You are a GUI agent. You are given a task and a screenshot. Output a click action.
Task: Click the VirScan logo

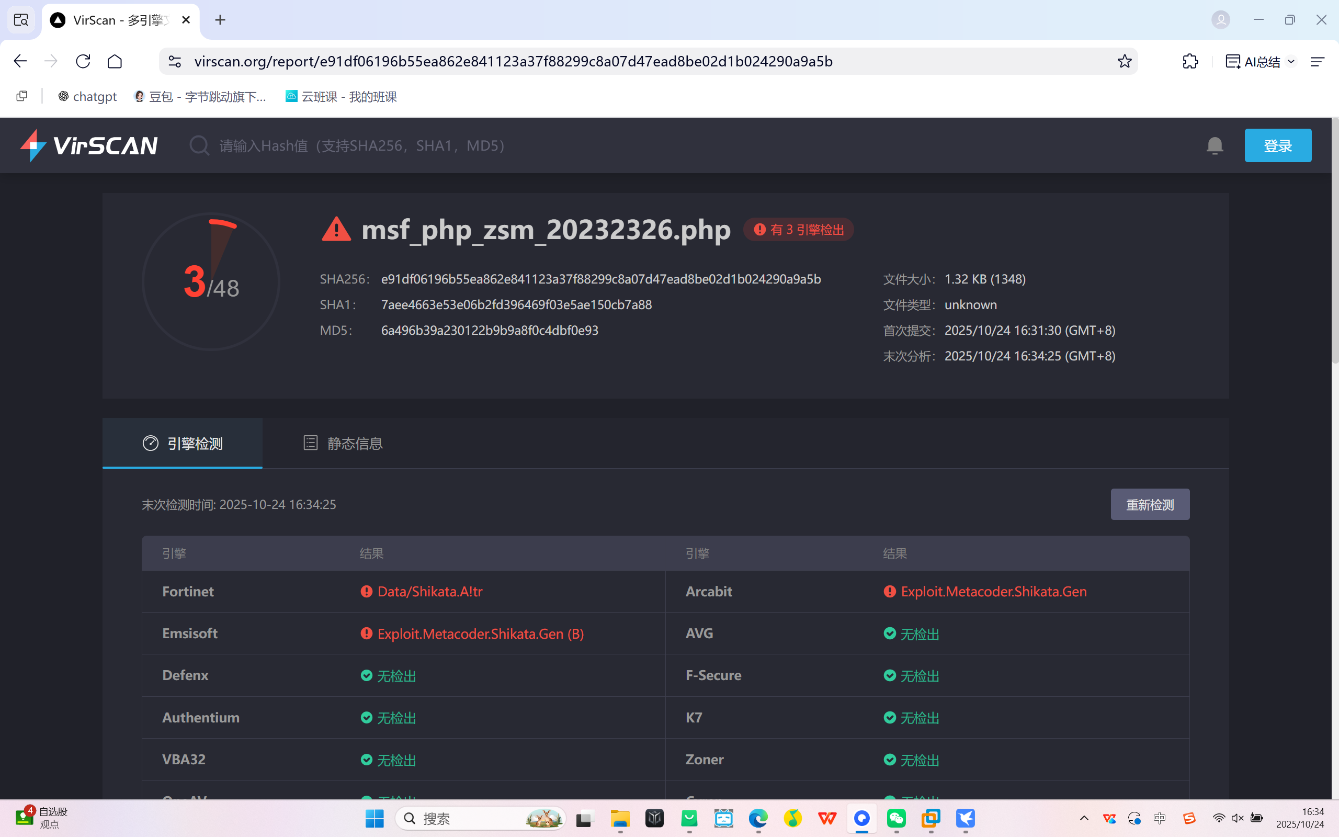[x=89, y=145]
